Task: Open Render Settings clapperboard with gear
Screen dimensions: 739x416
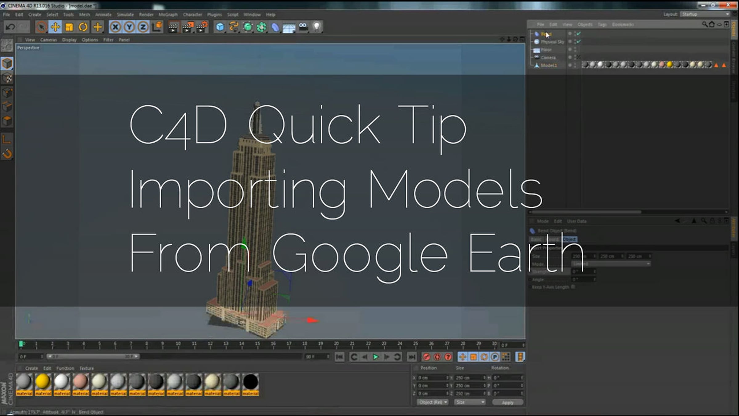Action: 202,27
